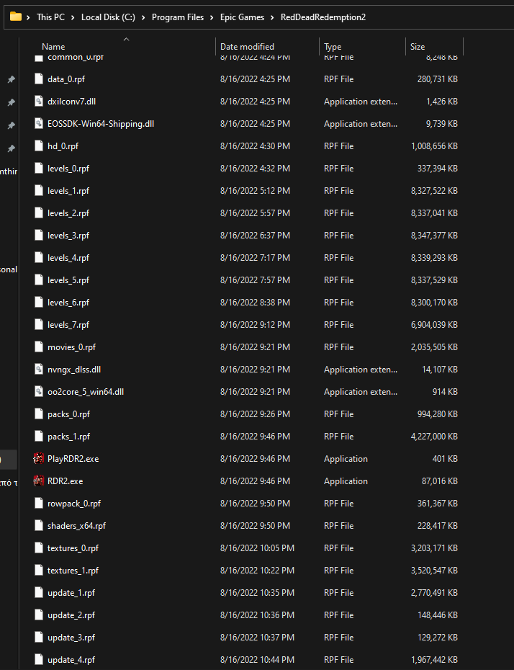Select the levels_3.rpf file name
This screenshot has height=670, width=514.
click(x=68, y=236)
